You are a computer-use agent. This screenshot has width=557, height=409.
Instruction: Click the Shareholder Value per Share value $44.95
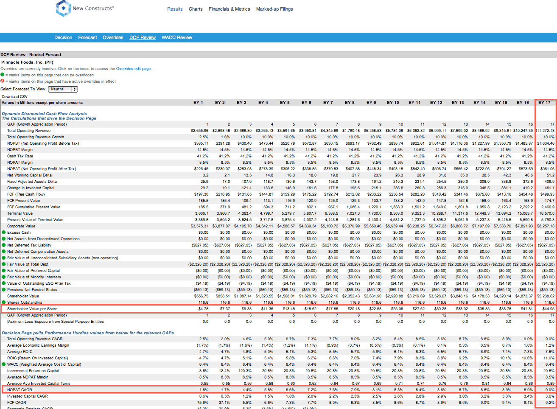coord(549,309)
